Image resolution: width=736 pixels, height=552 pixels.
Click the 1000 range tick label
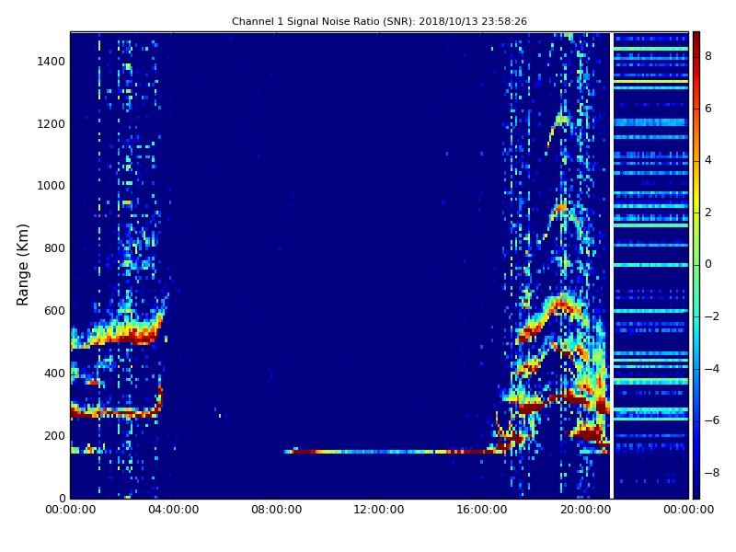(x=52, y=186)
